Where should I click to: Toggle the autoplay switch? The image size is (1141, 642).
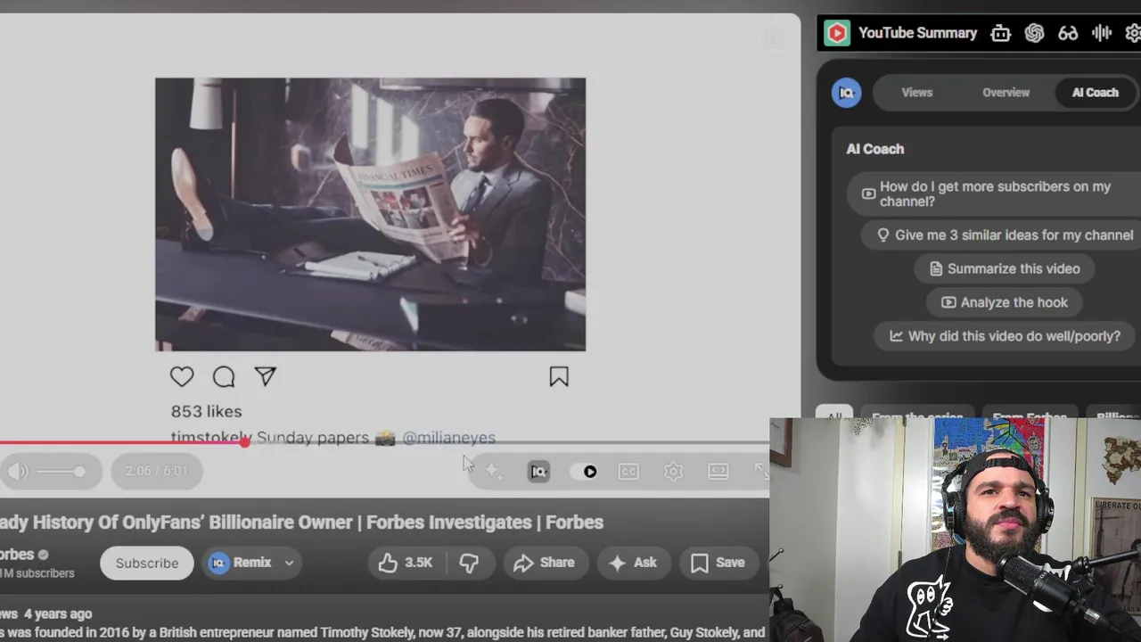coord(584,472)
